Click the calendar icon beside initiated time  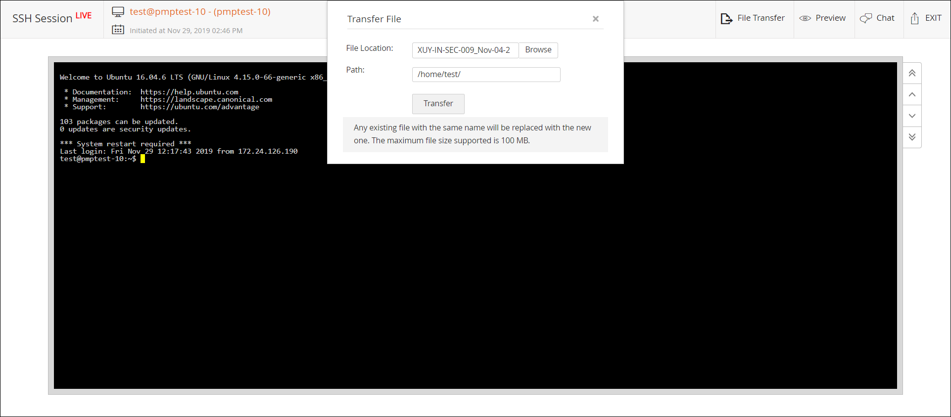tap(118, 30)
